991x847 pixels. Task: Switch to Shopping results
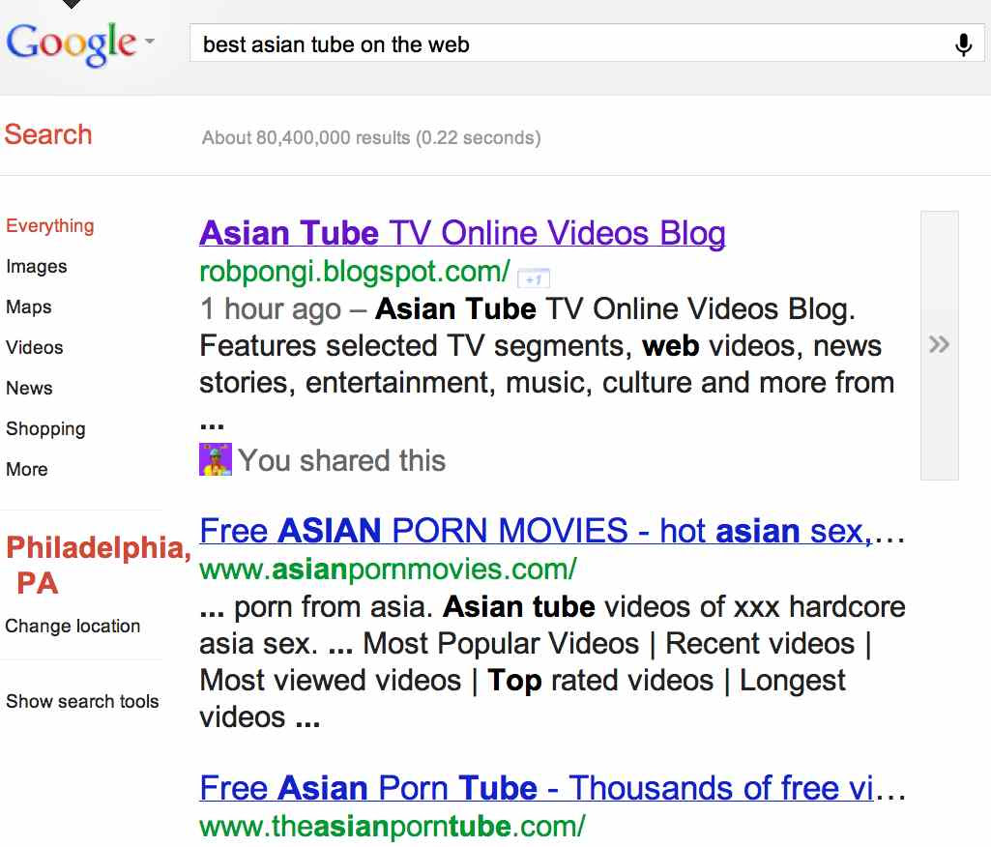click(x=45, y=428)
